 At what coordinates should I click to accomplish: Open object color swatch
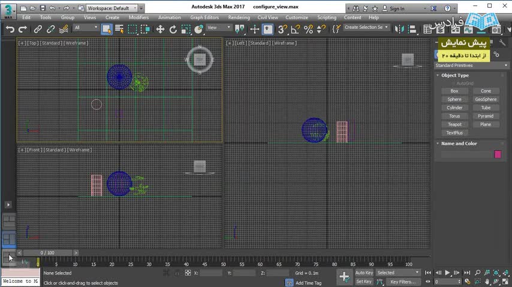[x=498, y=154]
